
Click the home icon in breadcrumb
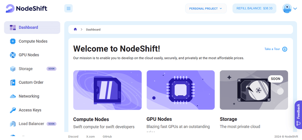(x=75, y=29)
